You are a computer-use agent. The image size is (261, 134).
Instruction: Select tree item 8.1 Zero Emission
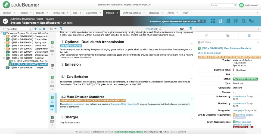[29, 61]
